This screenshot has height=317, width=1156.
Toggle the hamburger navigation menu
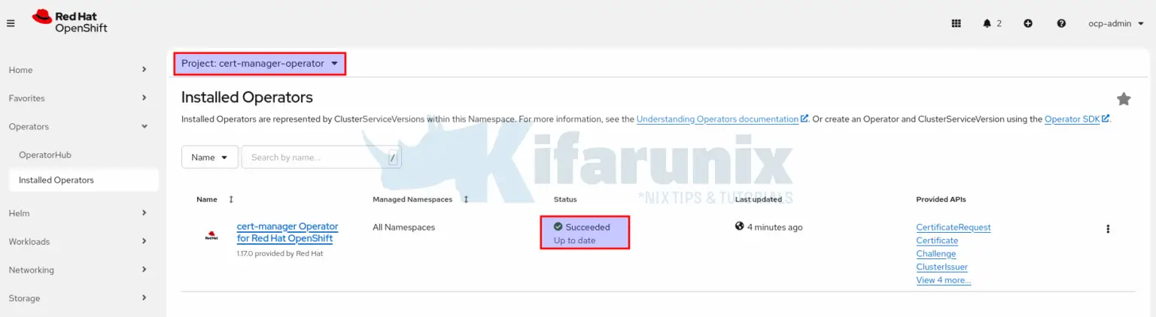tap(11, 23)
